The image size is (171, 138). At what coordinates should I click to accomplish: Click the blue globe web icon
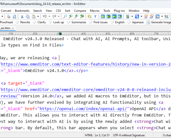(x=137, y=17)
